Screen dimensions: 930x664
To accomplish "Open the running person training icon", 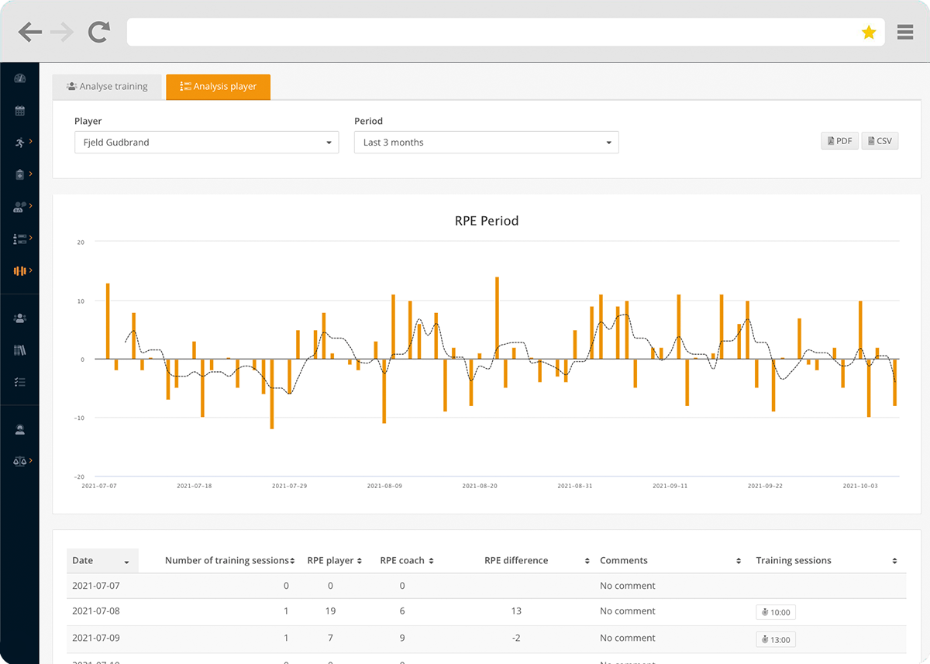I will point(20,143).
